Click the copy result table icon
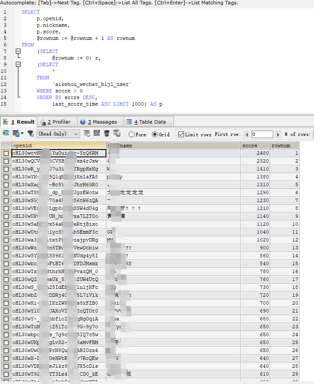 point(16,133)
